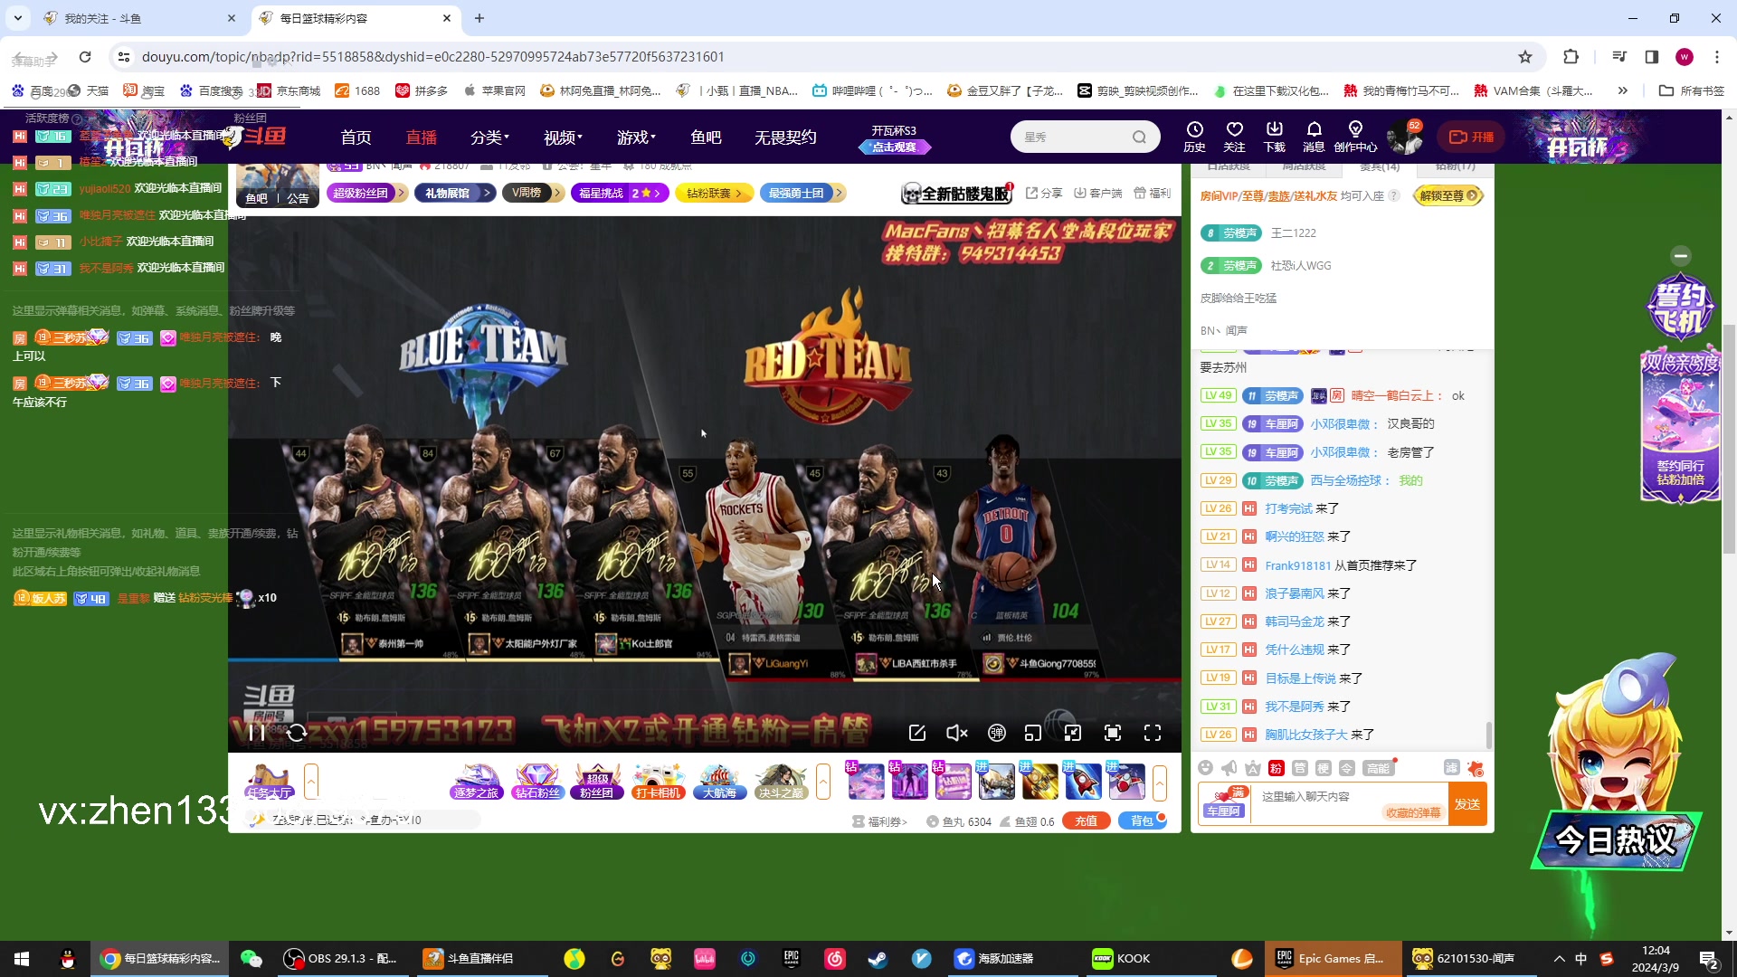Reload the stream with refresh icon
Viewport: 1737px width, 977px height.
click(x=297, y=733)
